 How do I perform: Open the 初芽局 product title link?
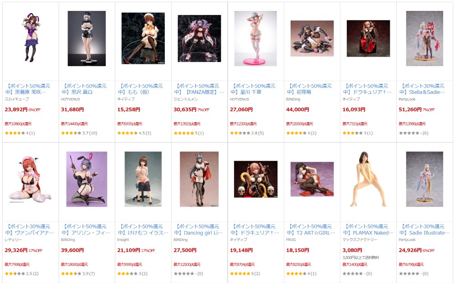tap(309, 89)
